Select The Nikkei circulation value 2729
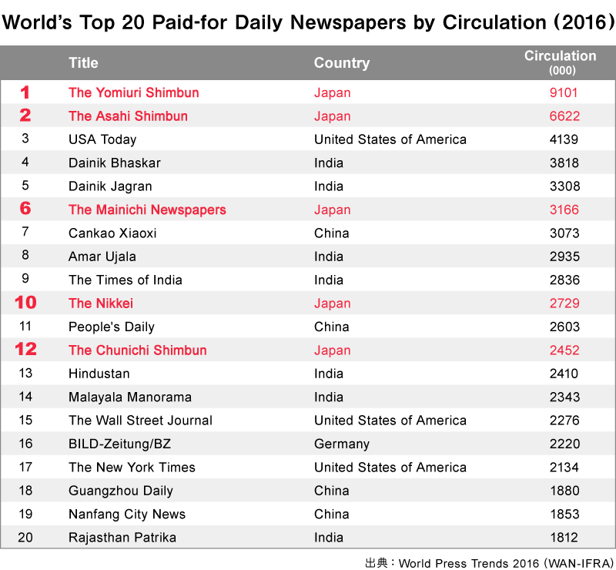The image size is (616, 570). (564, 303)
